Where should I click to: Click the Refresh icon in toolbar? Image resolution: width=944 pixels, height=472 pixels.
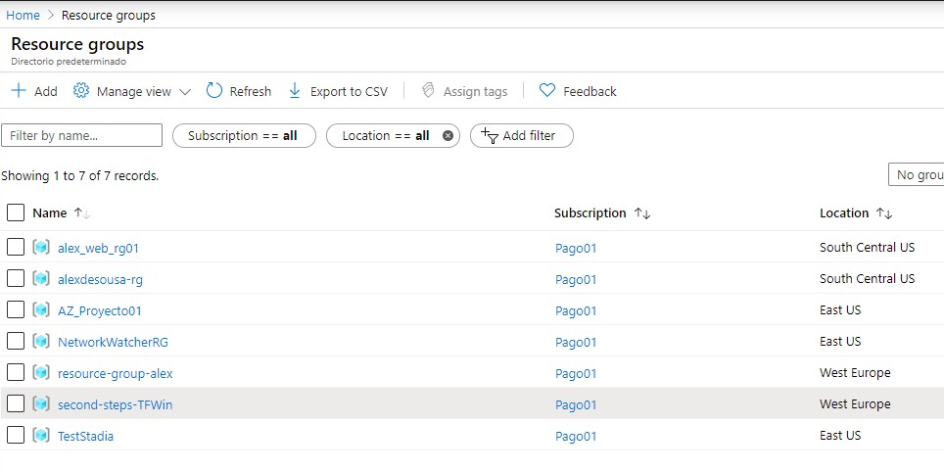point(214,91)
